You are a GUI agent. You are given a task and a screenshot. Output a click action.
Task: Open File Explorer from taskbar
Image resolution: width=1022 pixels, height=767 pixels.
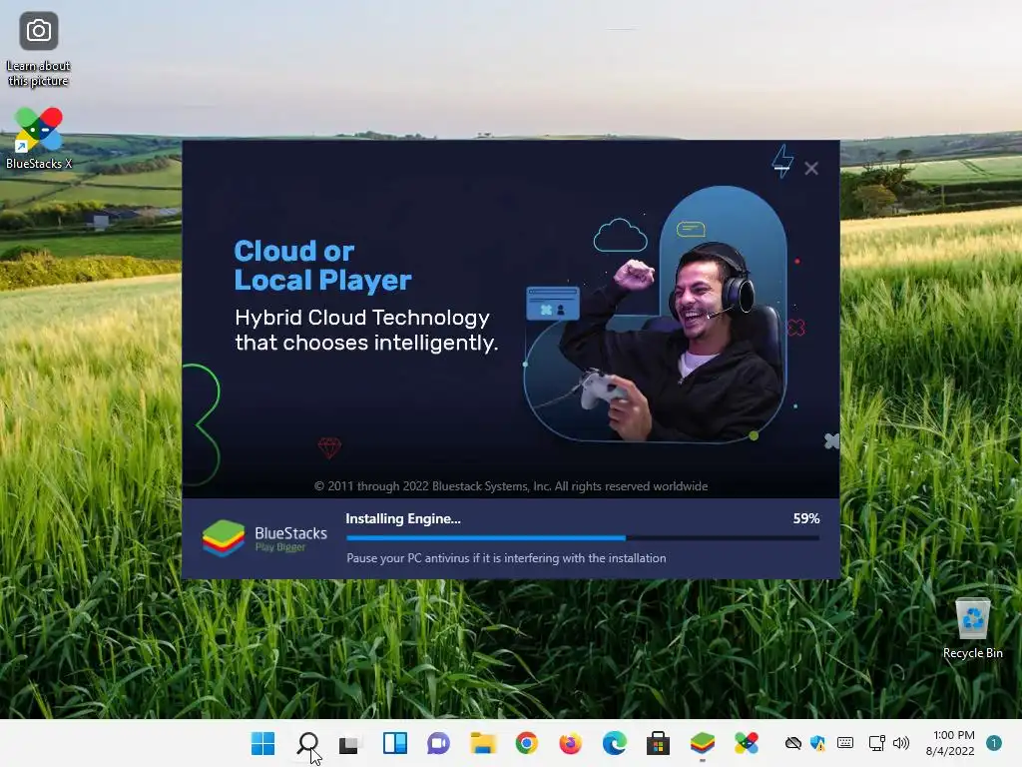click(x=483, y=743)
